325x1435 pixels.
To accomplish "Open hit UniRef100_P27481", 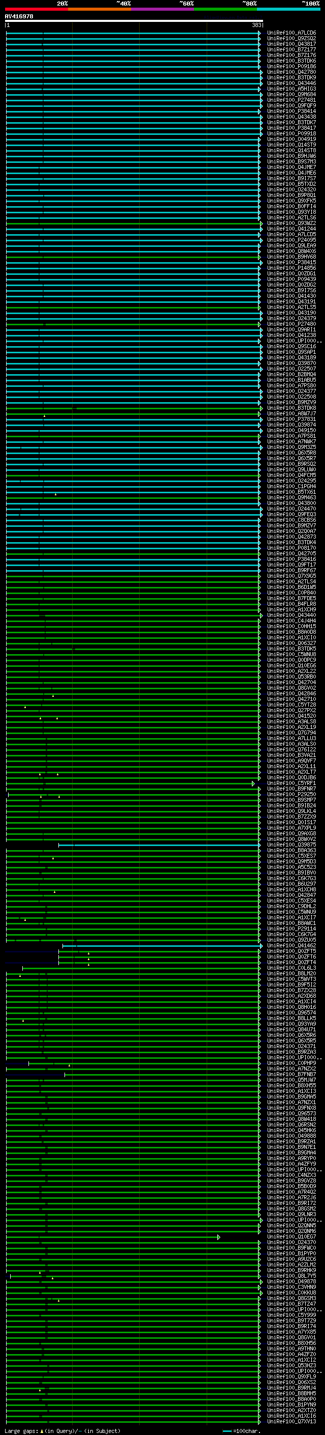I will click(291, 100).
